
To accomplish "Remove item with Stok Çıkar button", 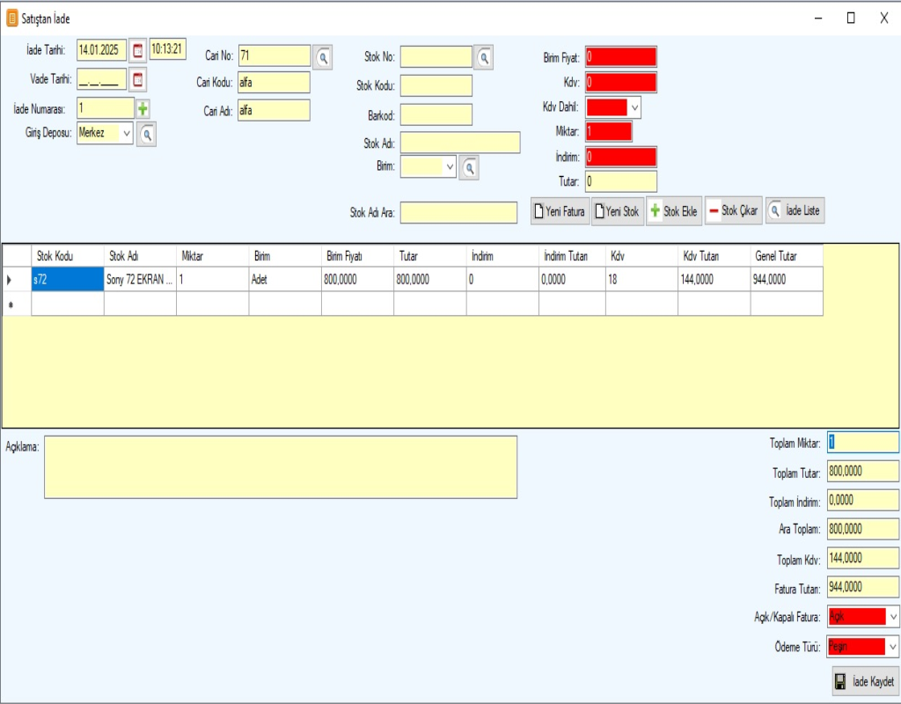I will coord(733,211).
